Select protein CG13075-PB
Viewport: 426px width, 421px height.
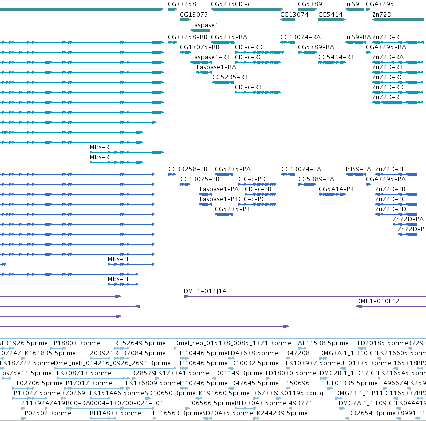coord(185,184)
